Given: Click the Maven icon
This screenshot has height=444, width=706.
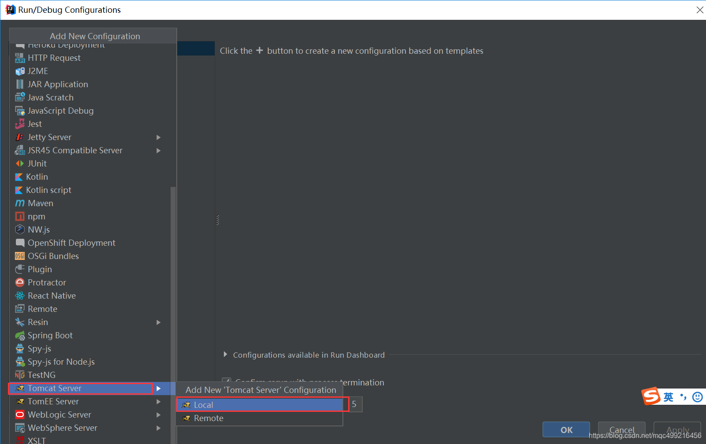Looking at the screenshot, I should click(x=20, y=203).
